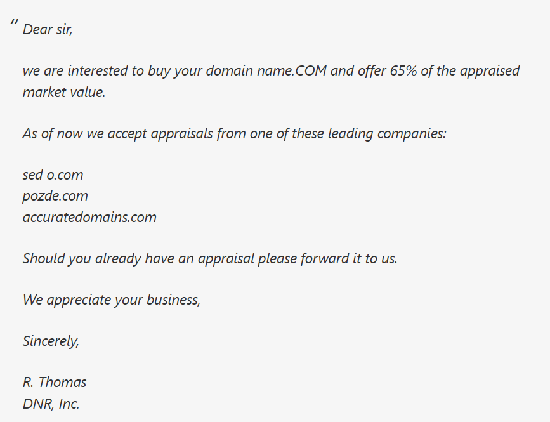Click the signature name "R. Thomas"
The height and width of the screenshot is (422, 550).
(x=55, y=382)
